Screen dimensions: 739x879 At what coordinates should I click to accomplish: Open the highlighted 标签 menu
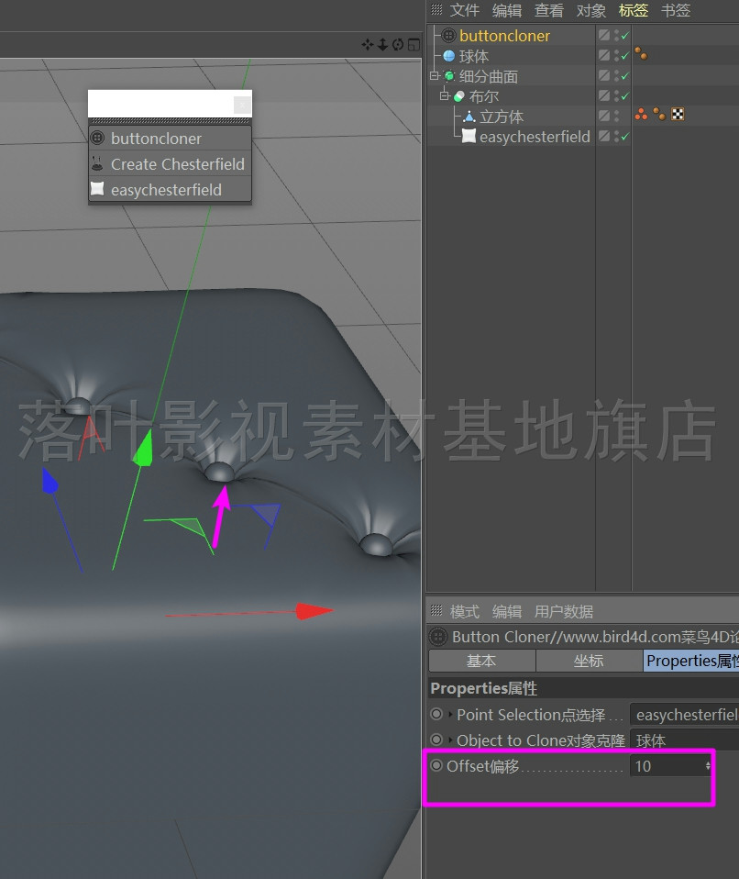pyautogui.click(x=634, y=10)
